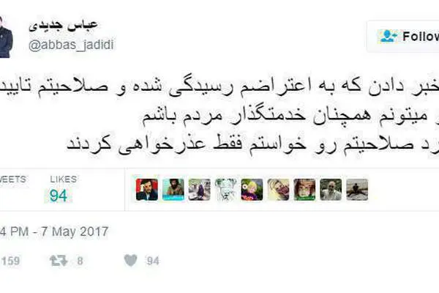
Task: Open the @abbas_jadidi handle link
Action: pyautogui.click(x=71, y=45)
